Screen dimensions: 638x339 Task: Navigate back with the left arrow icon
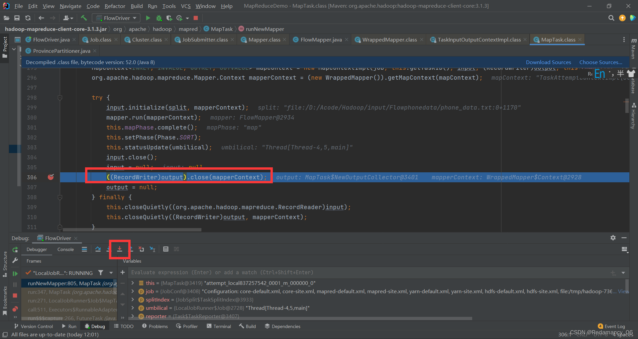(41, 18)
